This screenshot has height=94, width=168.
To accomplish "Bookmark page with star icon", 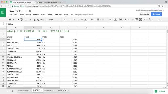I will click(x=162, y=6).
